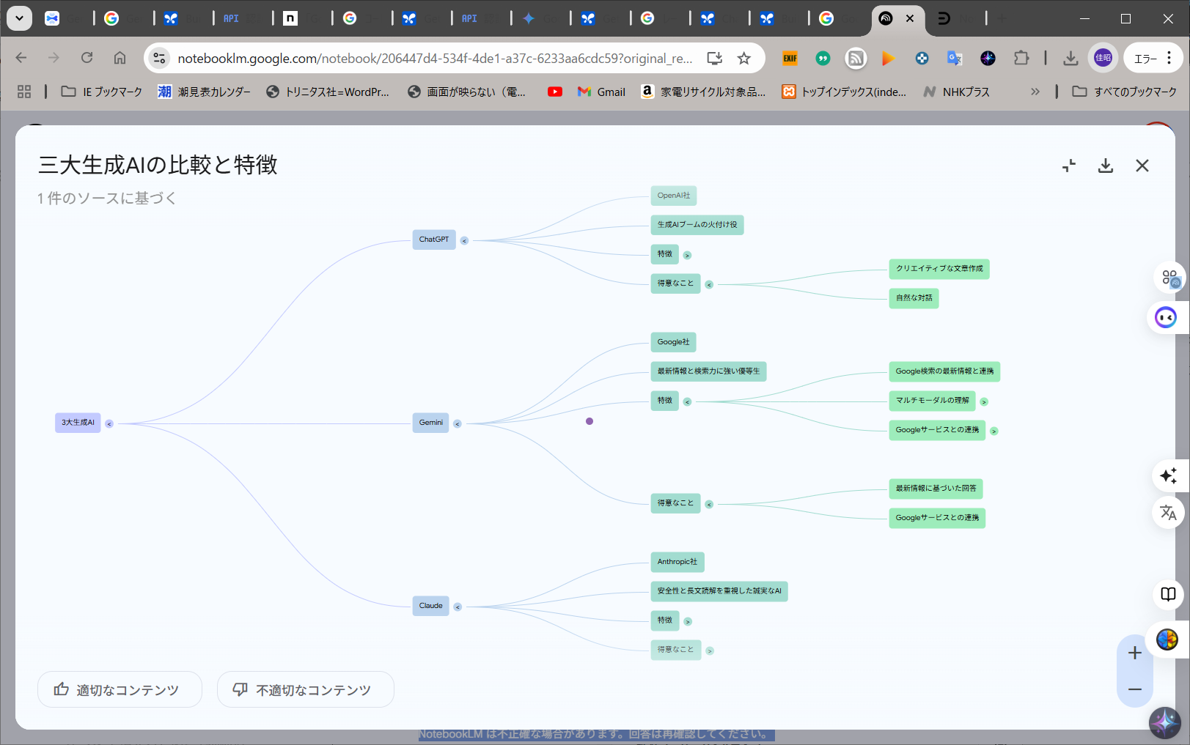This screenshot has width=1190, height=745.
Task: Open the extensions puzzle menu
Action: tap(1021, 58)
